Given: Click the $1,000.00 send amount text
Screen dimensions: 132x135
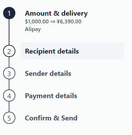Looking at the screenshot, I should (37, 22).
